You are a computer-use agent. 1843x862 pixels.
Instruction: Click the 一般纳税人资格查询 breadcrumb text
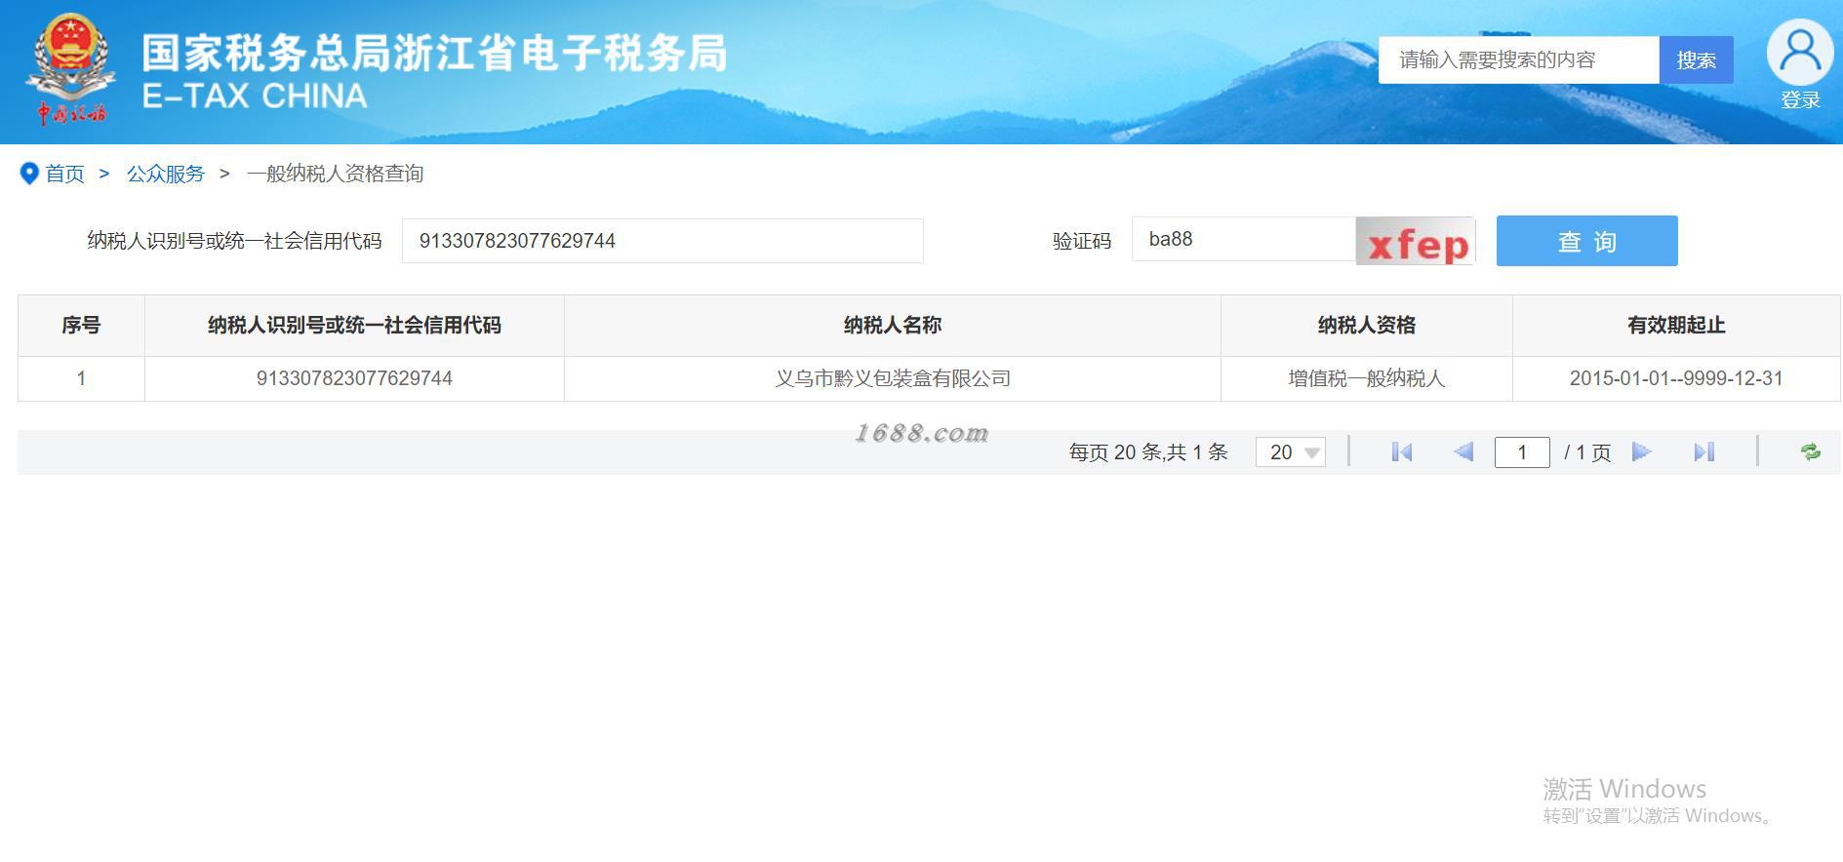pos(335,174)
